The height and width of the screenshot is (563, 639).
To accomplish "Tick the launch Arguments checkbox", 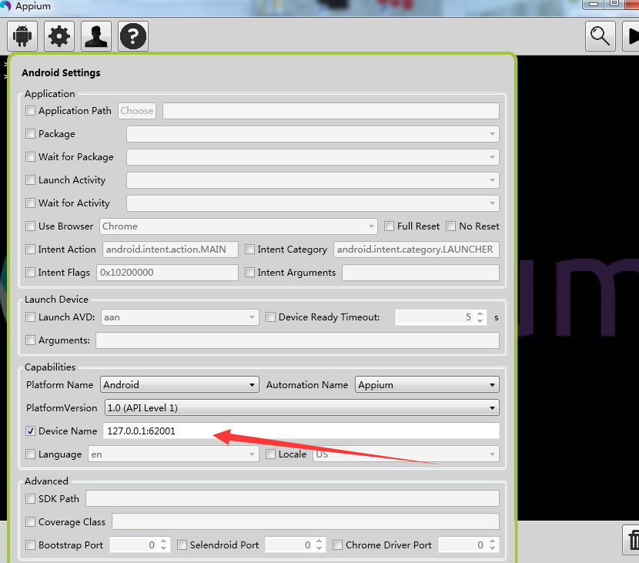I will pyautogui.click(x=31, y=340).
